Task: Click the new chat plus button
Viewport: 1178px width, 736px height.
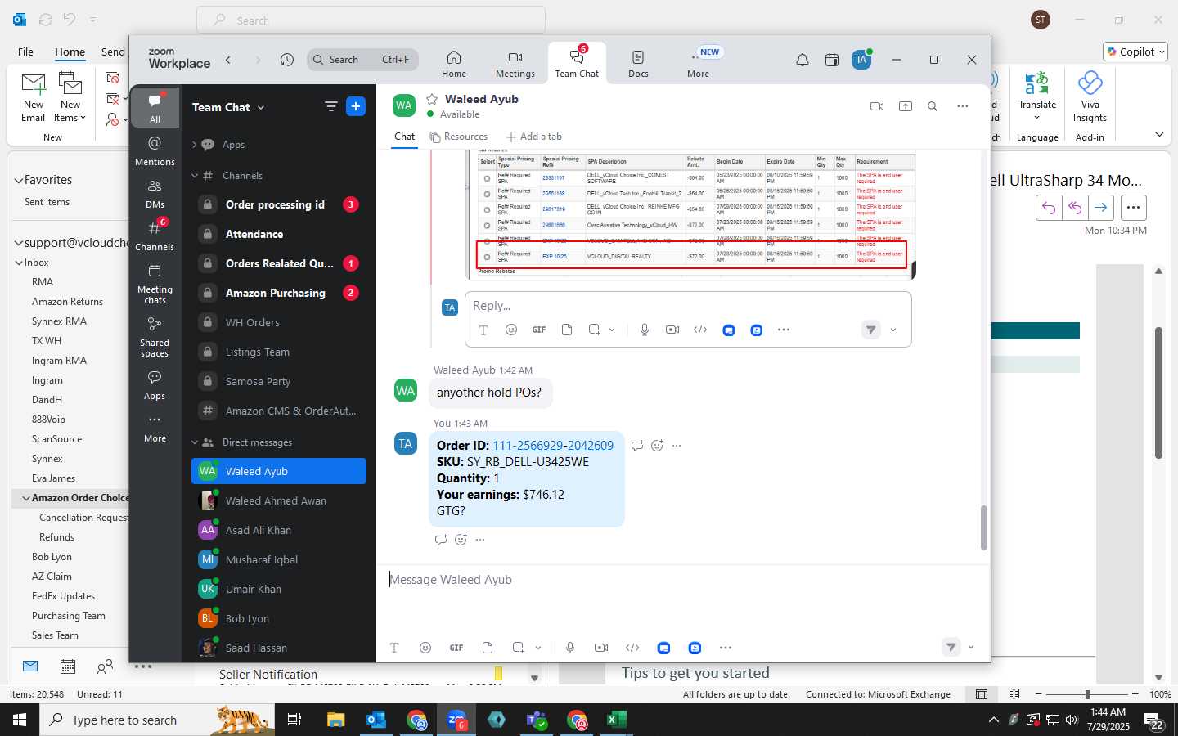Action: pos(356,106)
